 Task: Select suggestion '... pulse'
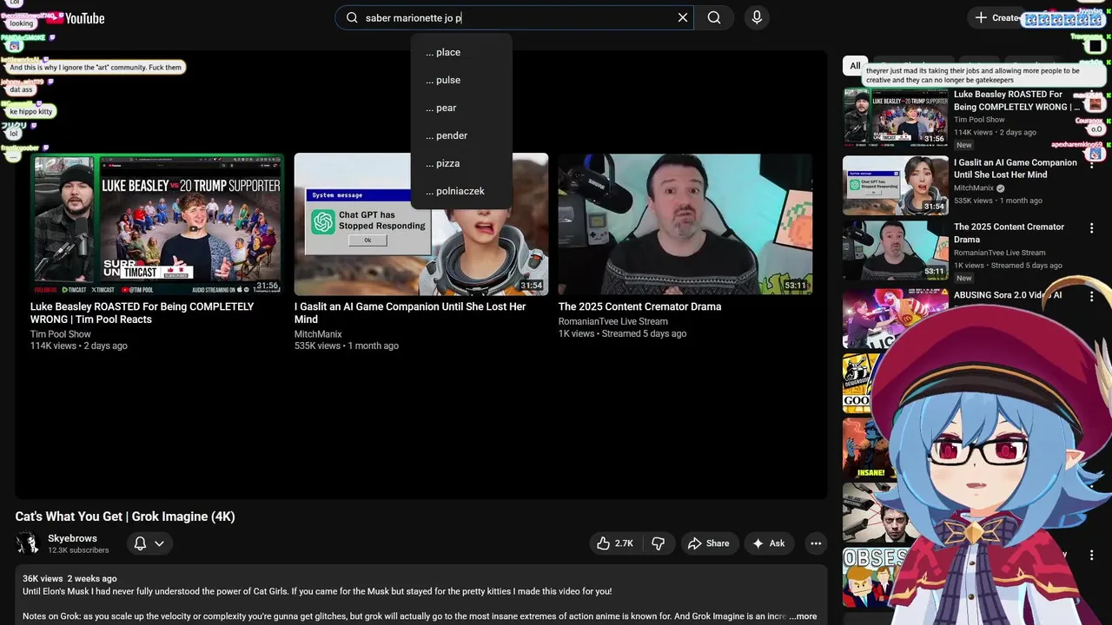click(x=461, y=80)
